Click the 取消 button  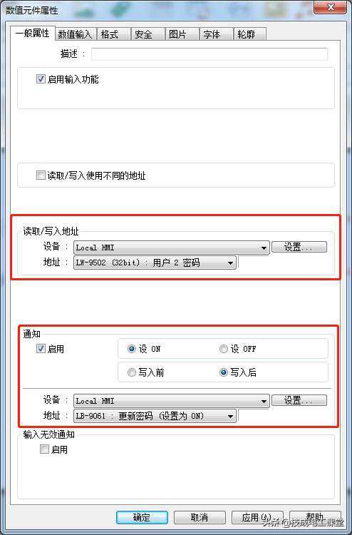coord(200,517)
